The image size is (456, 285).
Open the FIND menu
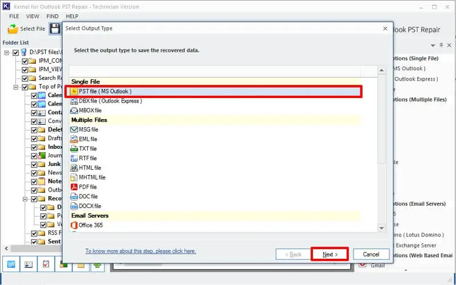coord(52,17)
